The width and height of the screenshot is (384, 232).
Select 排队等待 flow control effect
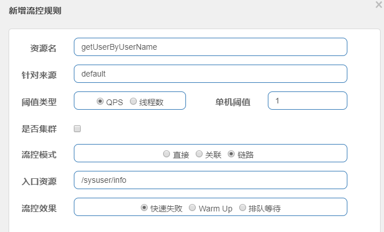tap(243, 207)
